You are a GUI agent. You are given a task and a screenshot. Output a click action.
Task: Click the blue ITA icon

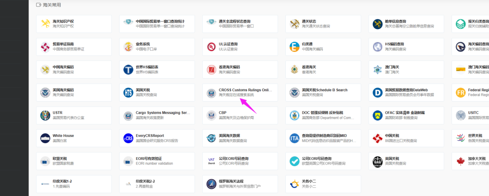pos(294,139)
